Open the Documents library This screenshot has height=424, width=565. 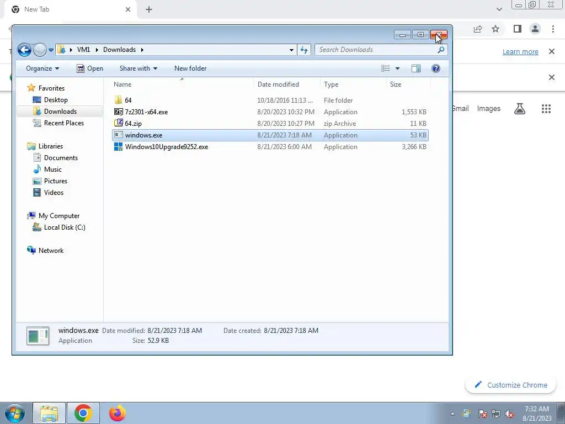click(x=61, y=157)
